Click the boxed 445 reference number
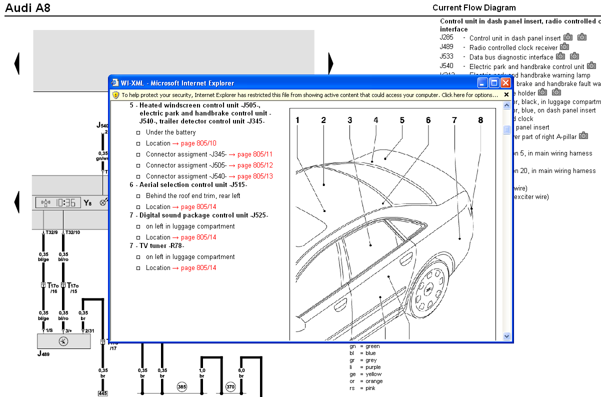This screenshot has height=397, width=601. click(x=102, y=393)
